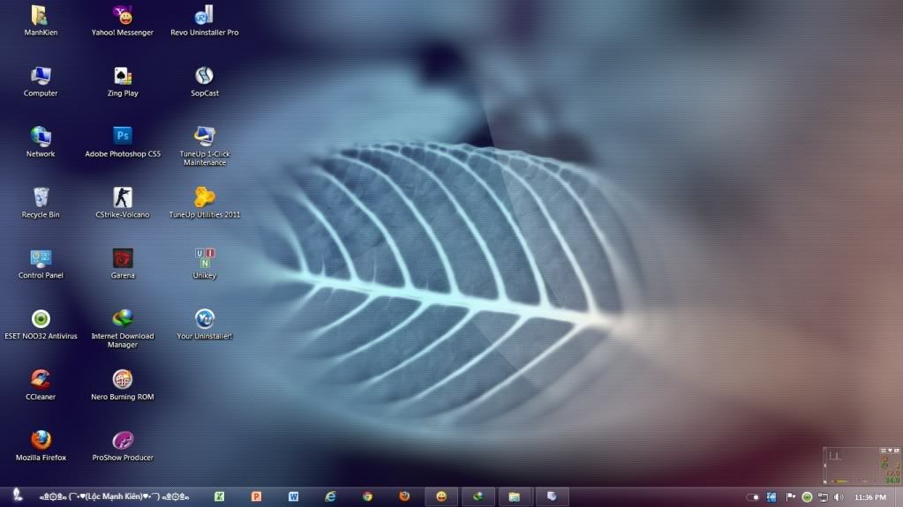The width and height of the screenshot is (903, 507).
Task: Click the gadget's menu lines button
Action: pos(884,451)
